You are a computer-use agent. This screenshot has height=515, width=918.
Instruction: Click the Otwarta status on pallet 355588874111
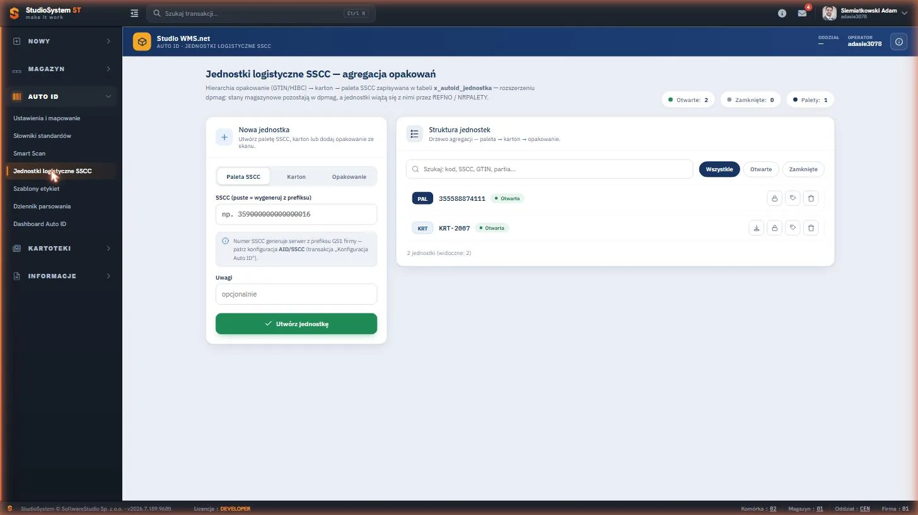[x=508, y=198]
